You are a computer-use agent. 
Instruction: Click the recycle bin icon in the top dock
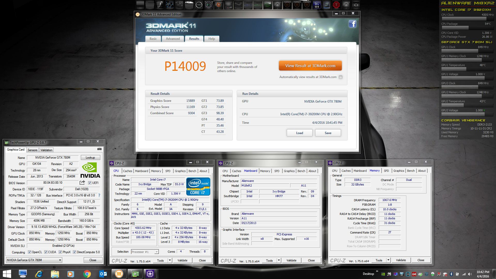point(356,5)
